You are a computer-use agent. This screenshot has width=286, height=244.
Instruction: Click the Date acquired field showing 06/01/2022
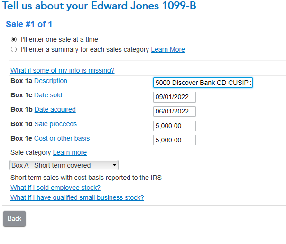click(x=175, y=112)
